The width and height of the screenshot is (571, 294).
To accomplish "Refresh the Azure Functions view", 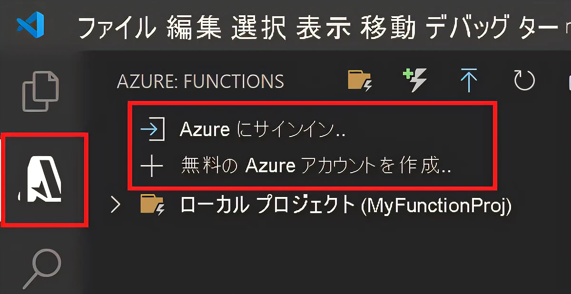I will pos(523,80).
